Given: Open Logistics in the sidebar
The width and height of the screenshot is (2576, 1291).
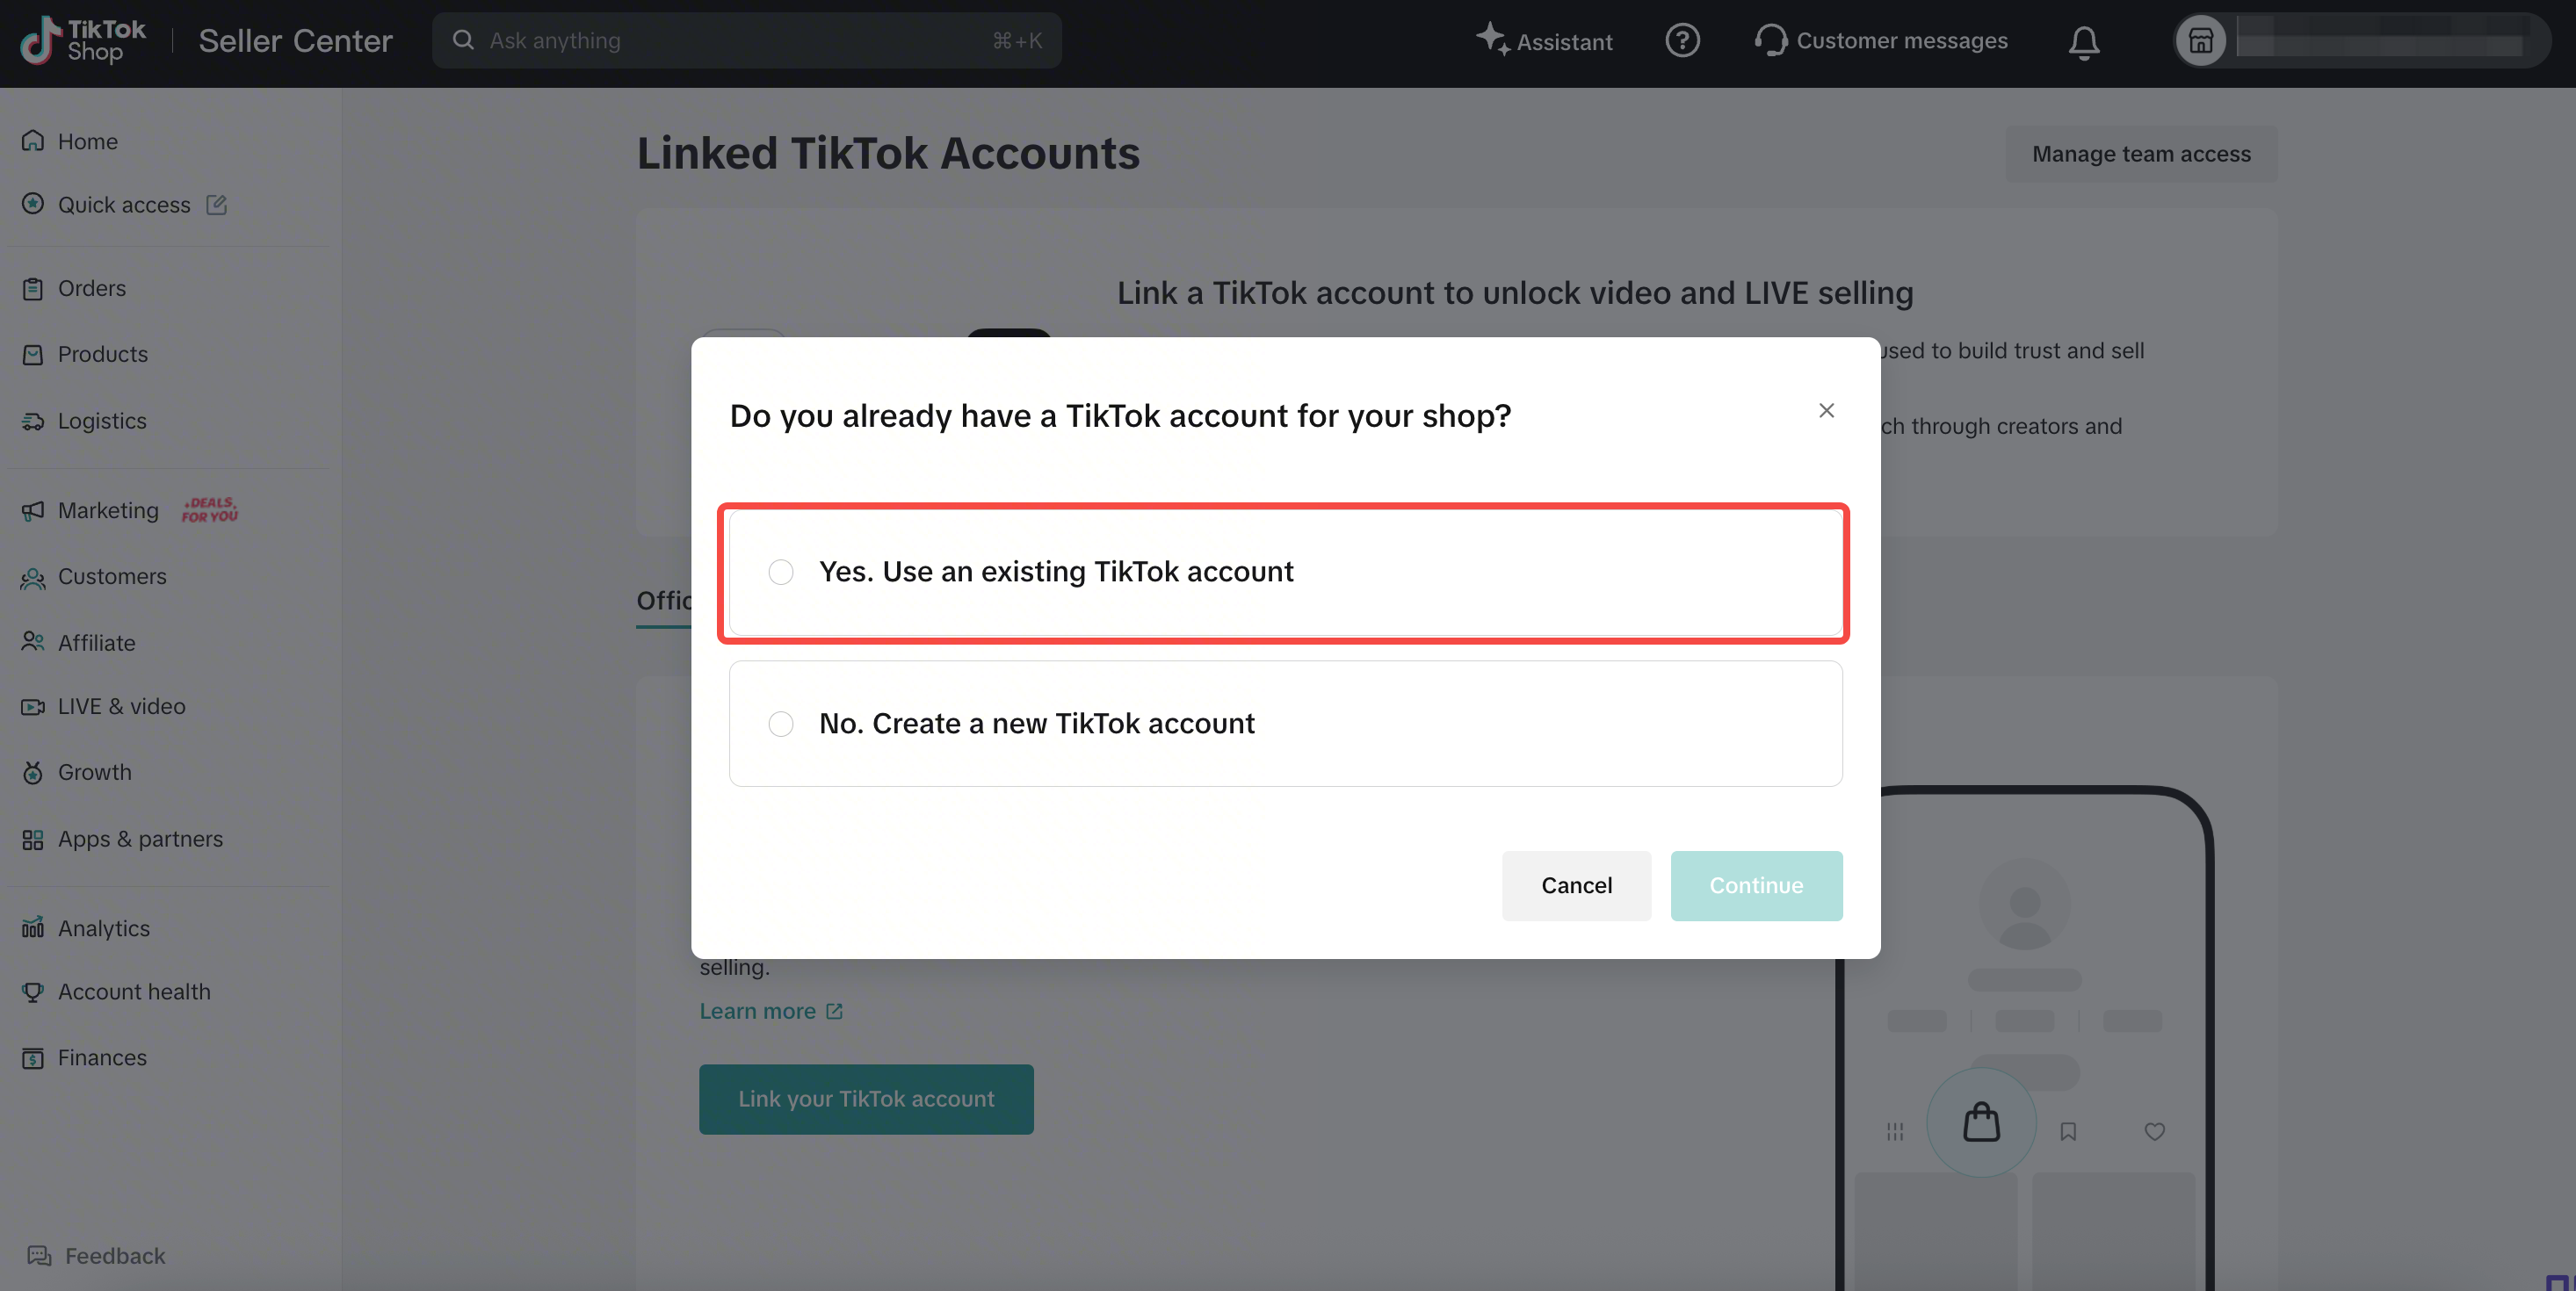Looking at the screenshot, I should pos(102,422).
